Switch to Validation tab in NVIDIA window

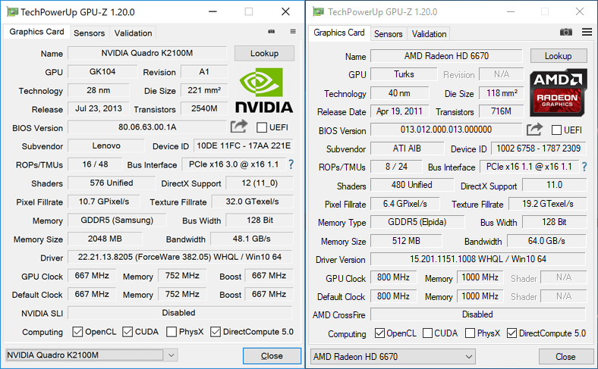[x=133, y=33]
